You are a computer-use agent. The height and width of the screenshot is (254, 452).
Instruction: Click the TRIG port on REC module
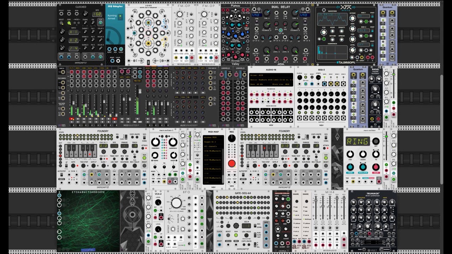(235, 175)
